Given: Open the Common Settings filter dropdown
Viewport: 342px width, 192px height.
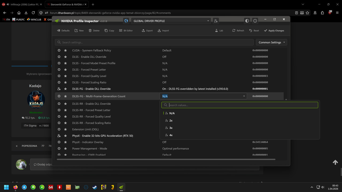Looking at the screenshot, I should (x=271, y=42).
